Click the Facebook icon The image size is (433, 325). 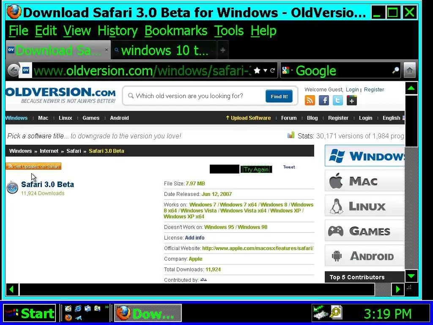(x=324, y=100)
